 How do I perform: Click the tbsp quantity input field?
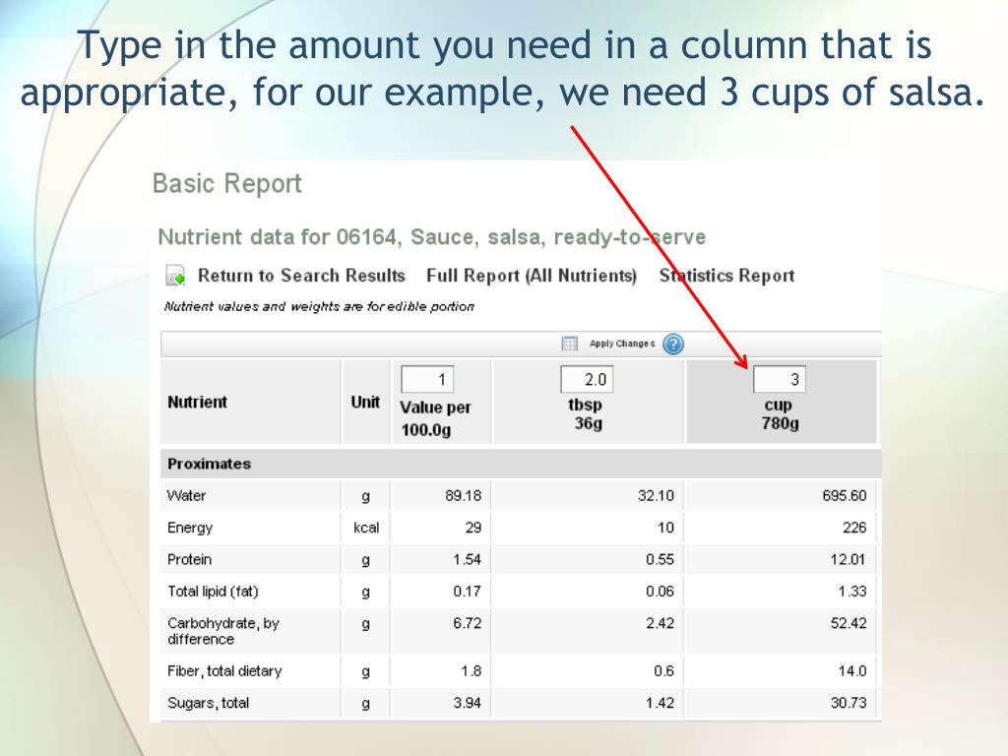pos(587,379)
